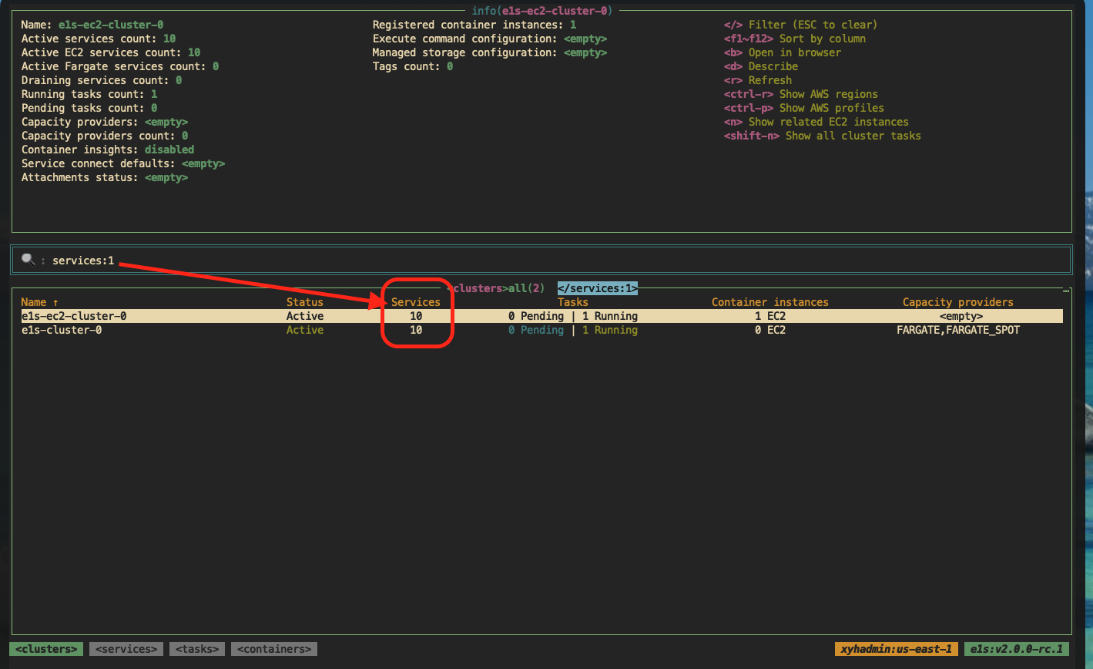Click services count of e1s-ec2-cluster-0 row
This screenshot has height=669, width=1093.
click(x=416, y=316)
